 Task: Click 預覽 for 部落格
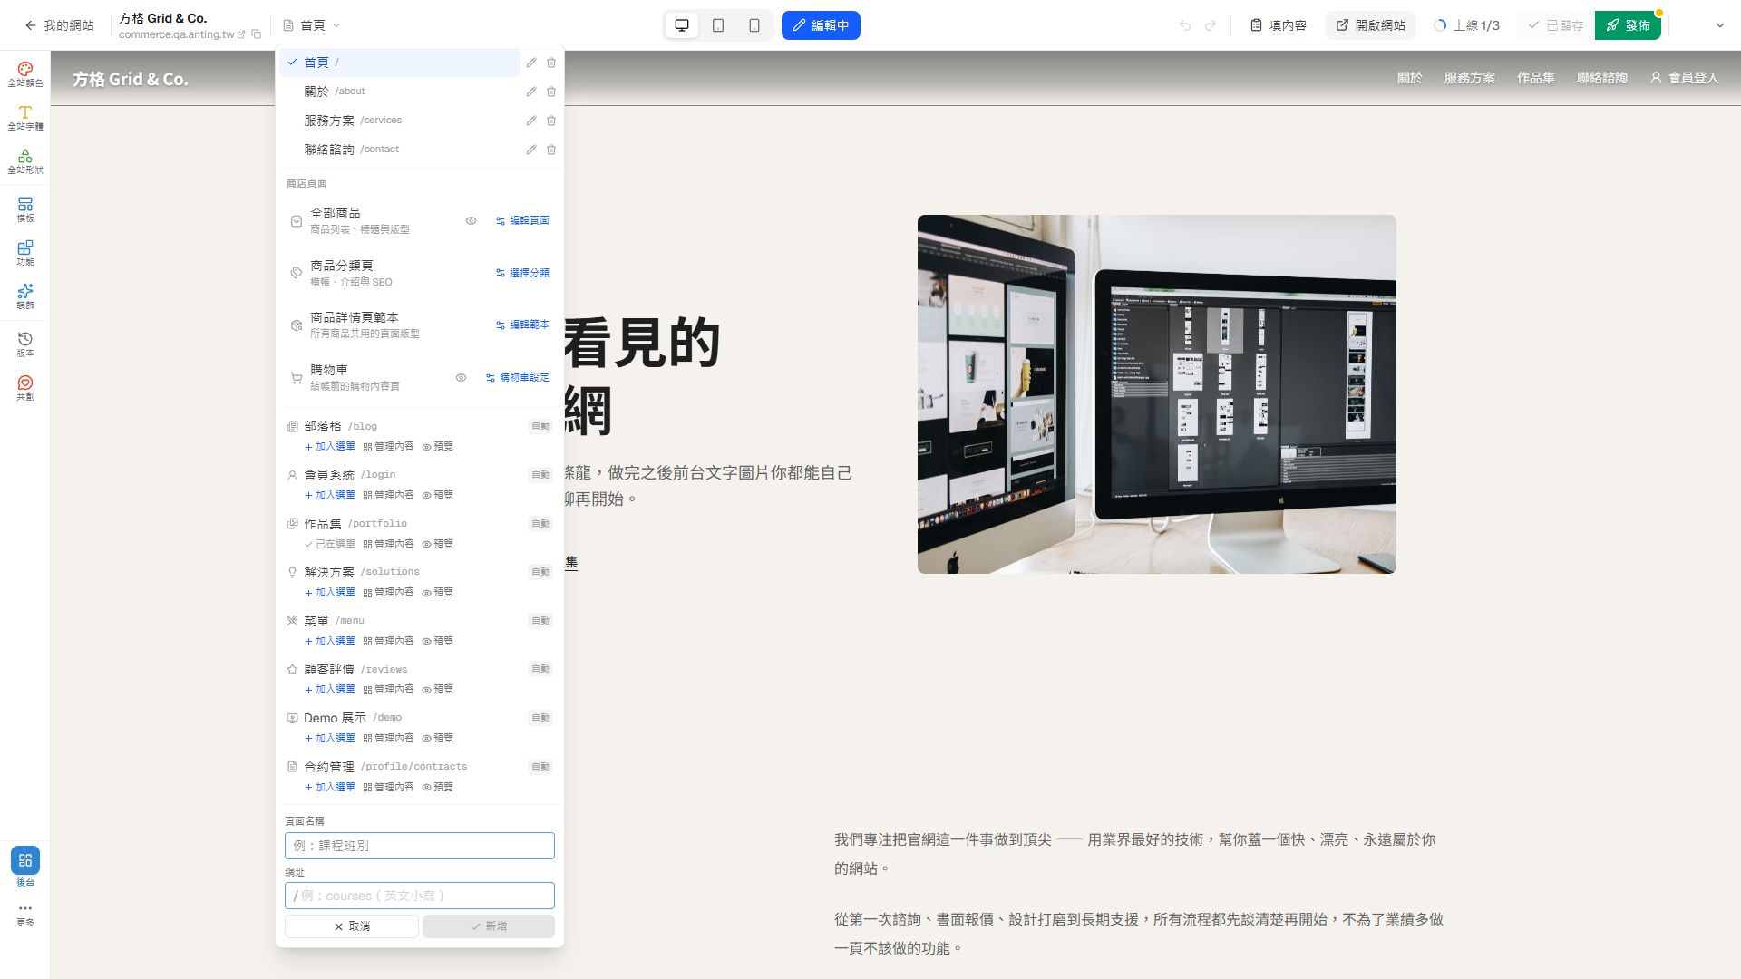(438, 447)
